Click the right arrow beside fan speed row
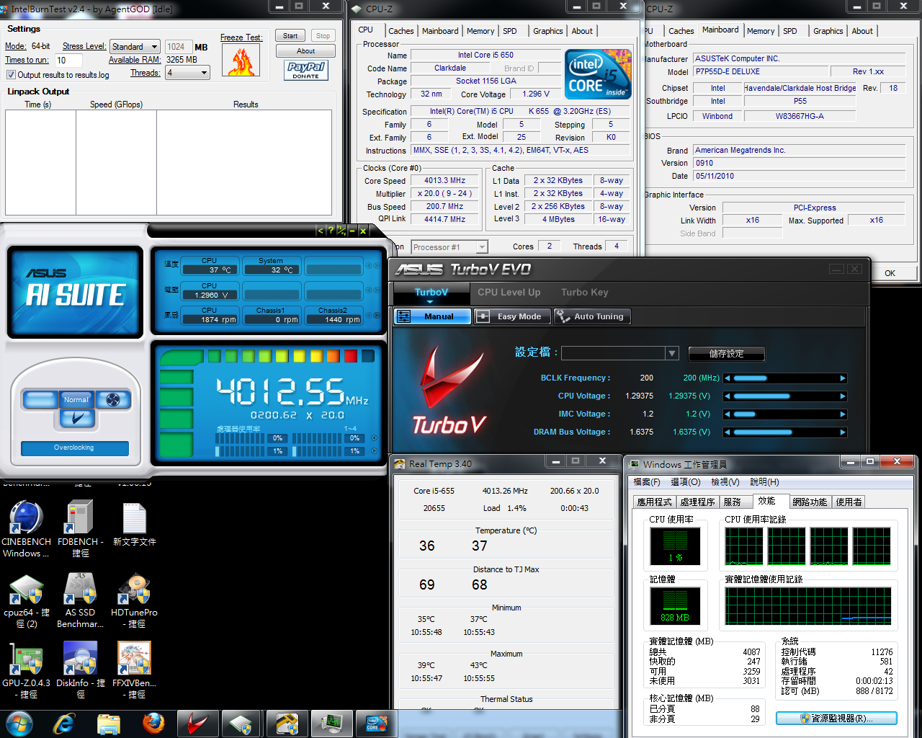 click(x=377, y=315)
